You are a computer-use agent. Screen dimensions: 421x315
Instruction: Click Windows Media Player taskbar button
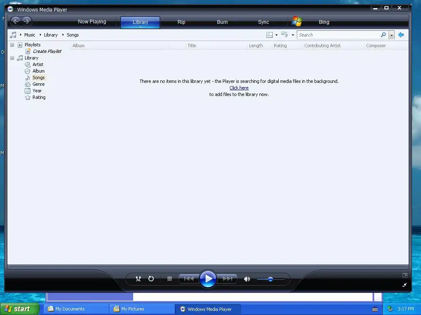208,309
